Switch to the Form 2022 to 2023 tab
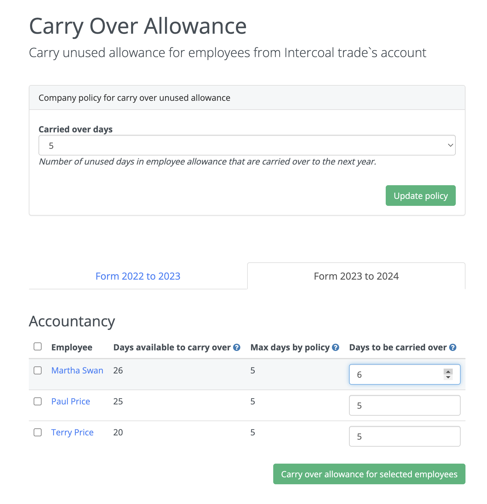Image resolution: width=487 pixels, height=504 pixels. (x=138, y=276)
